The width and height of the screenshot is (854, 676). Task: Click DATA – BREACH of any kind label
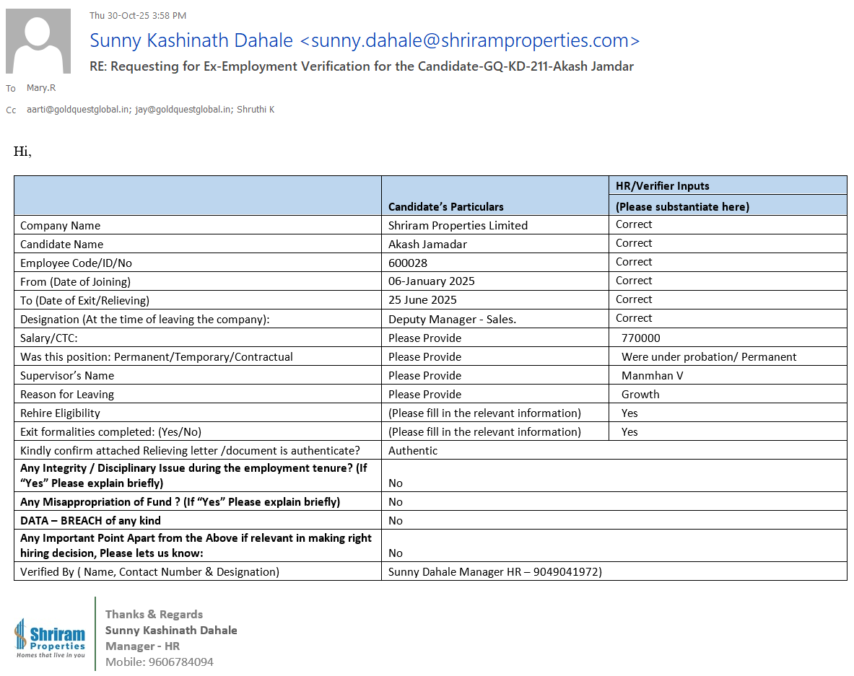(x=90, y=521)
